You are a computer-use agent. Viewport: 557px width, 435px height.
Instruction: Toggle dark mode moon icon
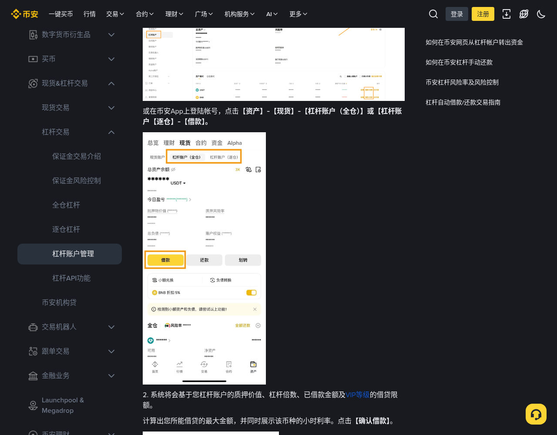[541, 14]
